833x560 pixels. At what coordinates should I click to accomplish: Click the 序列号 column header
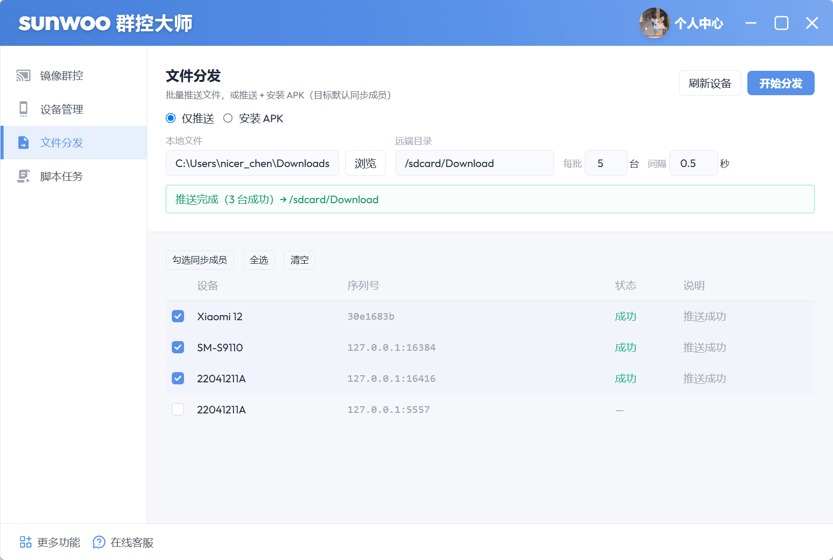[363, 286]
